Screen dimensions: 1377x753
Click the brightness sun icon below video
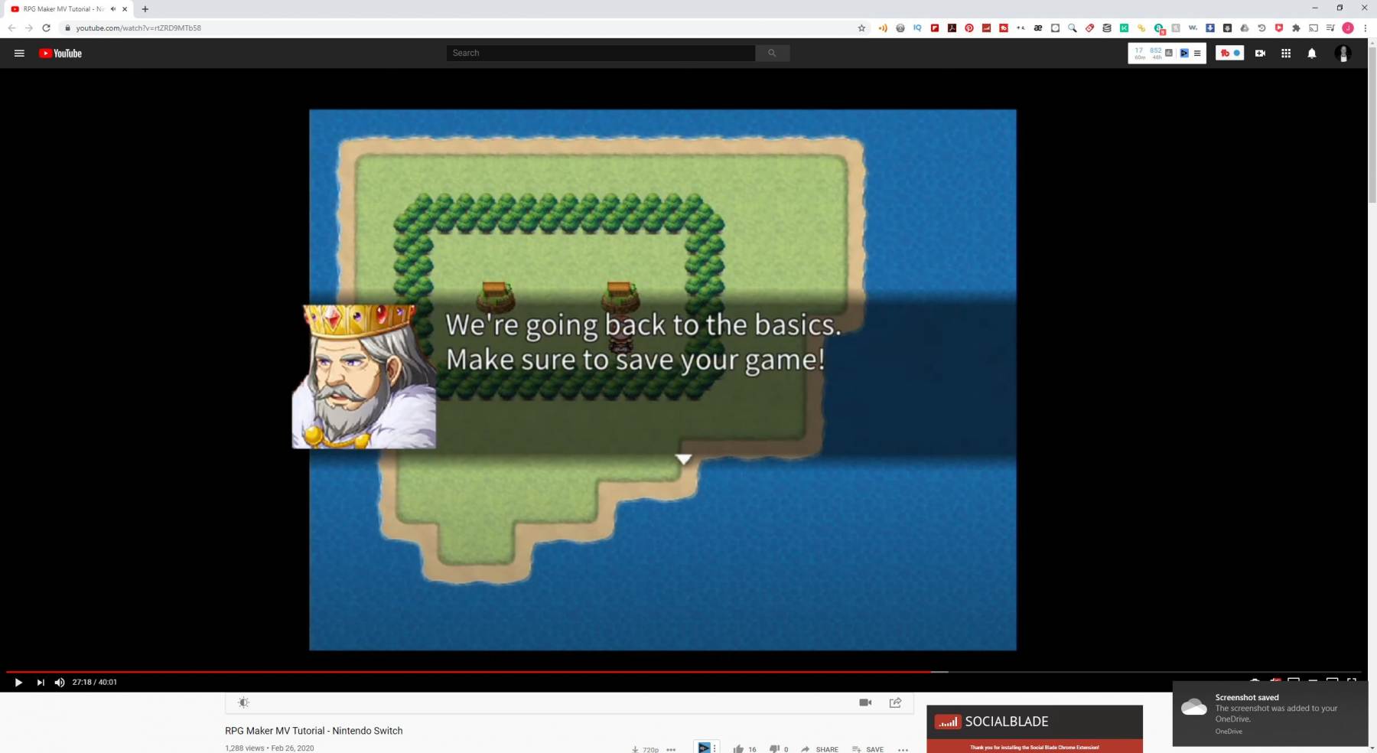pos(243,702)
